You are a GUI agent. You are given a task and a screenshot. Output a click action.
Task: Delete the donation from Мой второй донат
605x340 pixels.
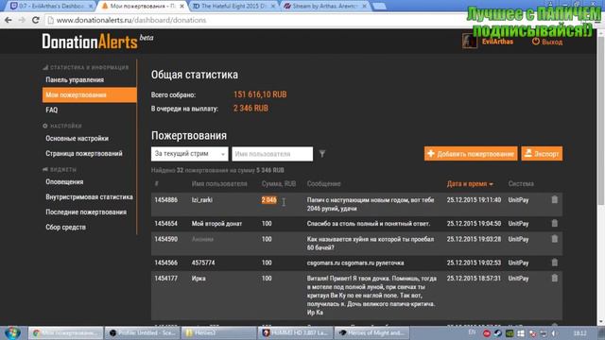tap(555, 223)
